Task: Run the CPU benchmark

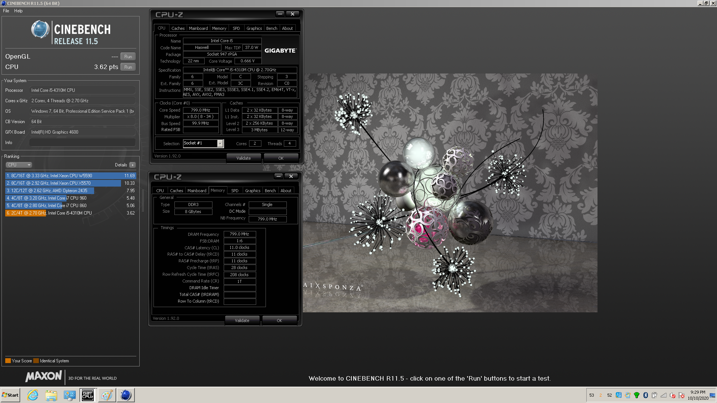Action: [128, 67]
